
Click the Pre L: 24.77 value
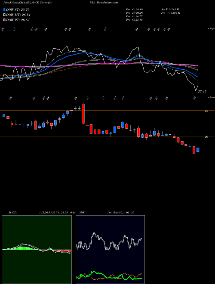tap(135, 16)
